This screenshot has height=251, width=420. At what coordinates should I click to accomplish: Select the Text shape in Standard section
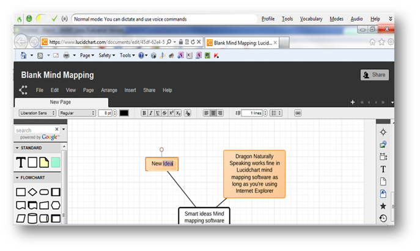click(21, 162)
